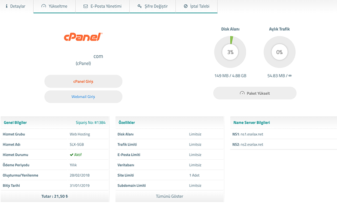Screen dimensions: 337x207
Task: Click the 54.83 MB / ∞ traffic text
Action: tap(280, 76)
